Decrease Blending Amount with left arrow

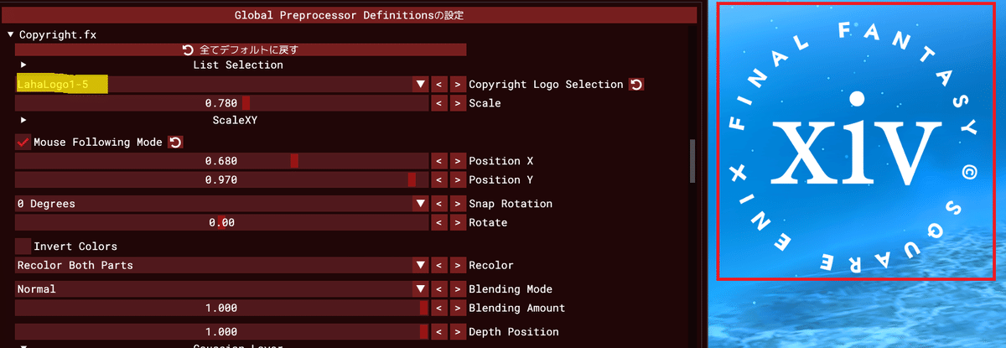point(438,308)
